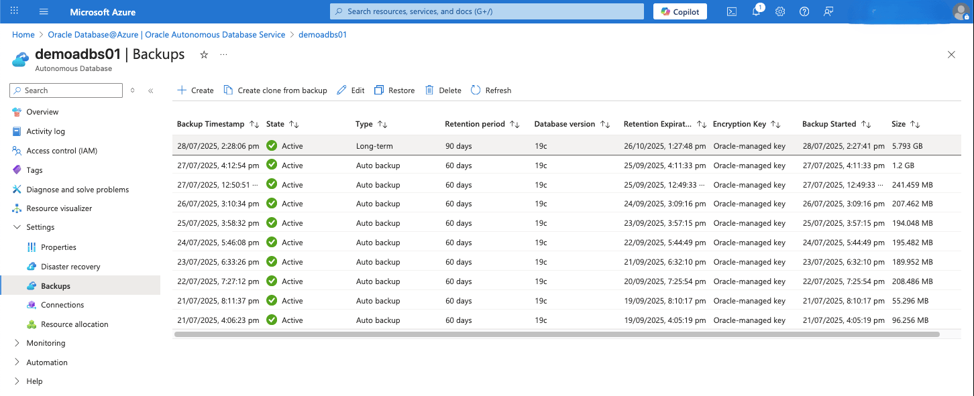Refresh the backups list
The height and width of the screenshot is (396, 974).
[490, 90]
